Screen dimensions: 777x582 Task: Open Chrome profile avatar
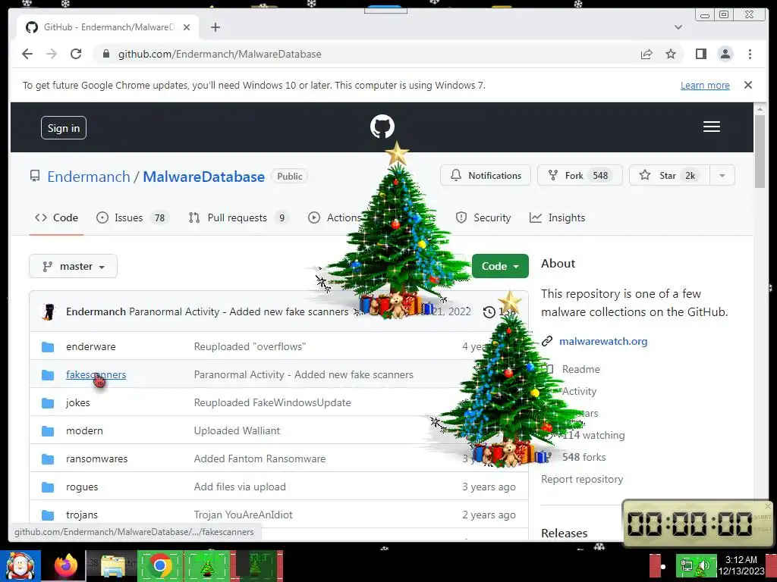click(x=725, y=54)
